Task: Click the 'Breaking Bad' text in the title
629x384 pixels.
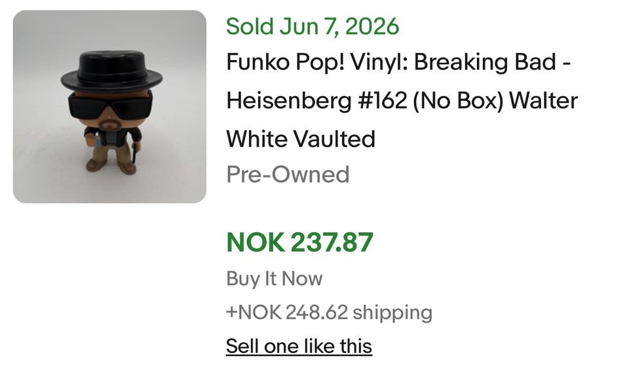Action: click(x=485, y=62)
